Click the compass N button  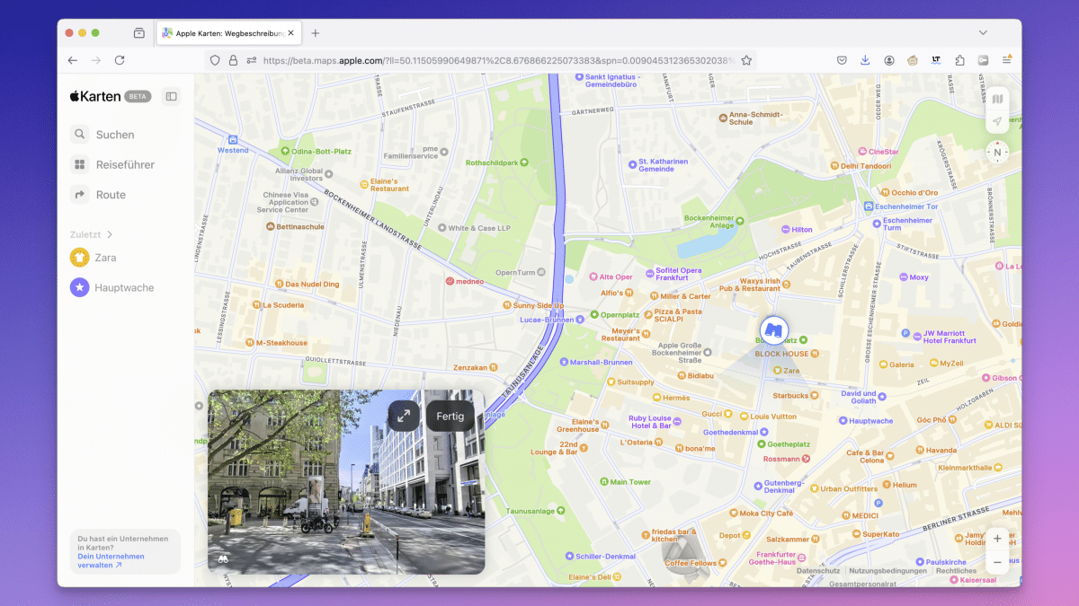(x=997, y=153)
